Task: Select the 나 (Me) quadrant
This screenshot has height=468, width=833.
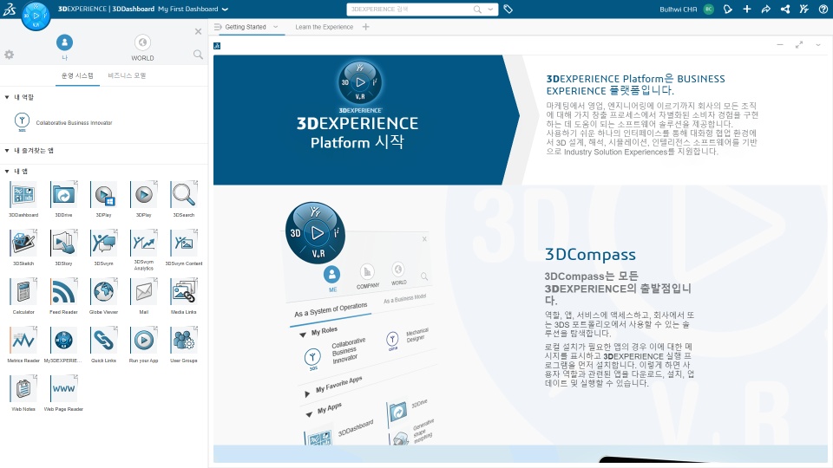Action: (x=64, y=47)
